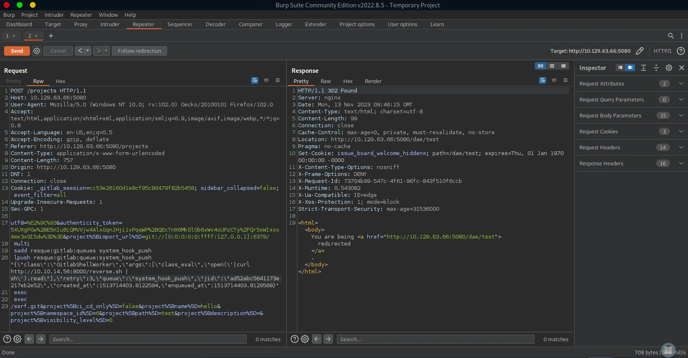This screenshot has width=688, height=358.
Task: Go forward to next request in history
Action: tap(98, 51)
